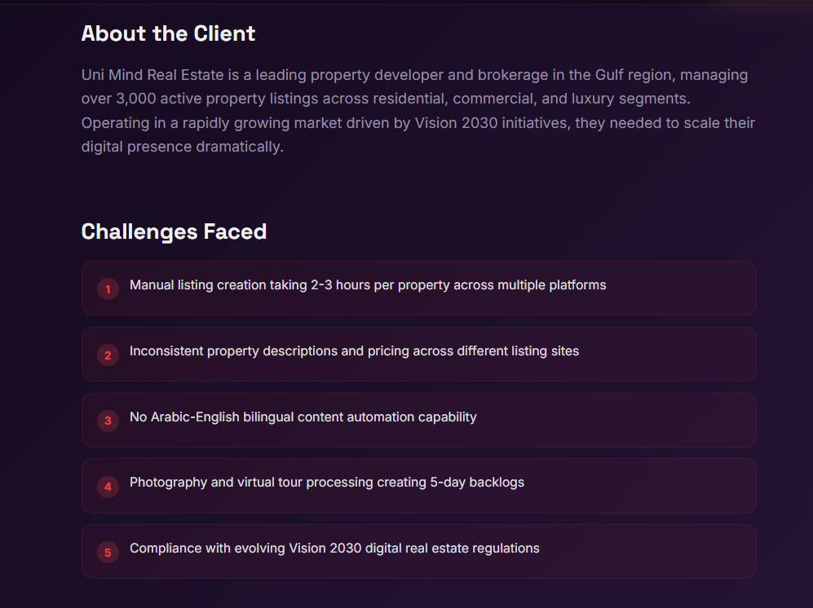Click the manual listing creation challenge text
Image resolution: width=813 pixels, height=608 pixels.
(367, 285)
